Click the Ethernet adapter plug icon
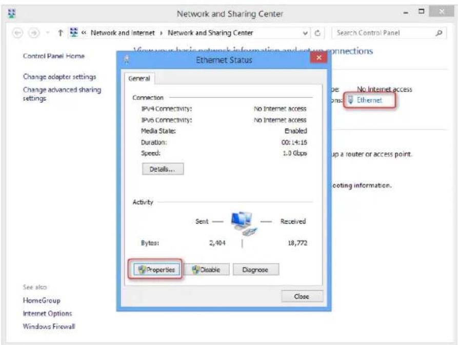Screen dimensions: 458x345 pyautogui.click(x=350, y=100)
